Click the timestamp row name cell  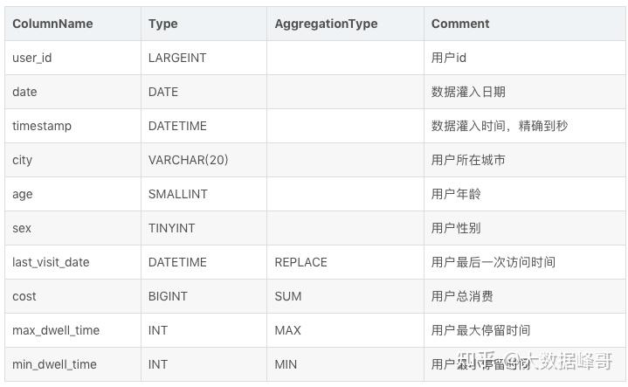click(42, 126)
